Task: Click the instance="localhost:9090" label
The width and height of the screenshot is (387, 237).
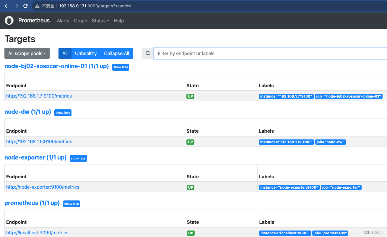Action: coord(285,233)
